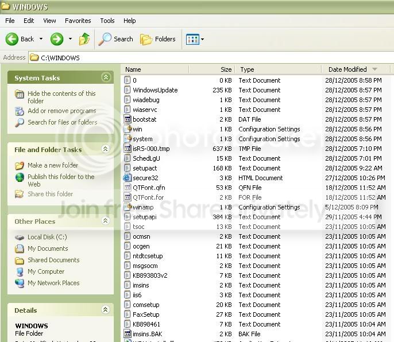
Task: Select the comsetup file name
Action: point(146,305)
